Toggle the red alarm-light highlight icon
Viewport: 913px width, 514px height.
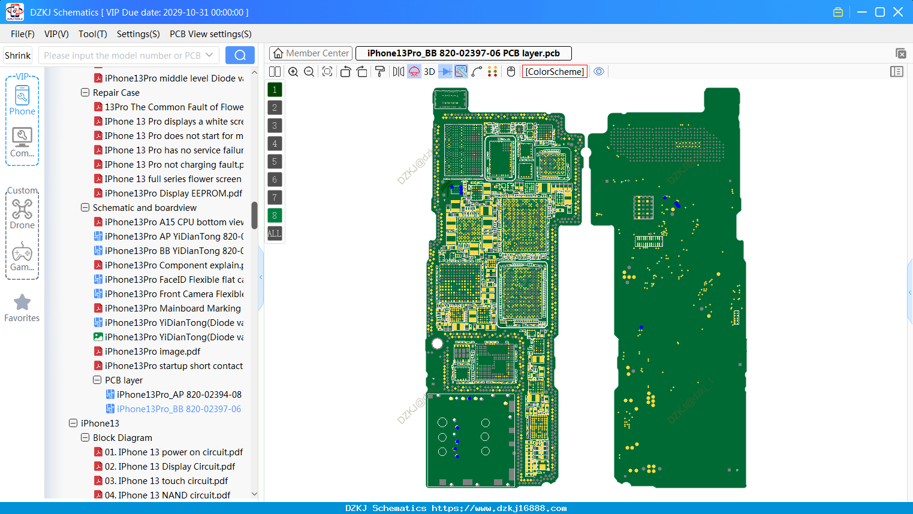414,72
